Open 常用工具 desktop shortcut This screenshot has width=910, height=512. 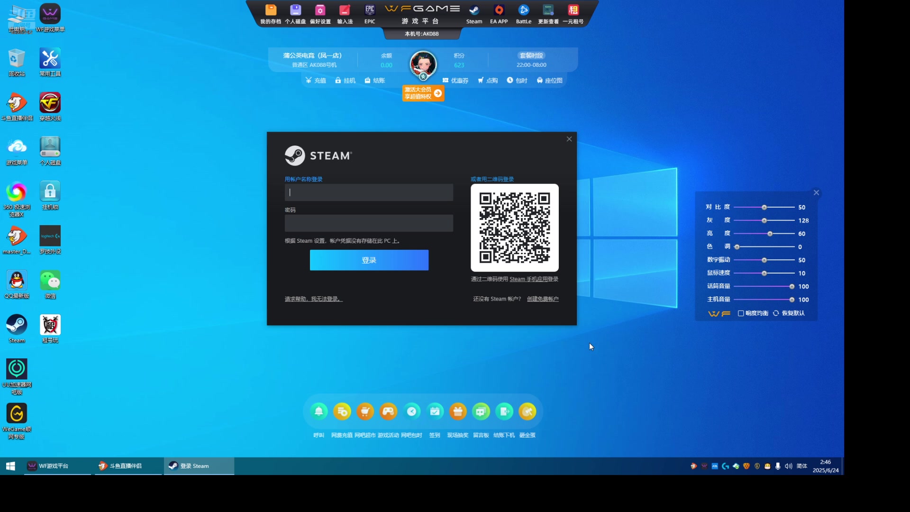pyautogui.click(x=50, y=62)
